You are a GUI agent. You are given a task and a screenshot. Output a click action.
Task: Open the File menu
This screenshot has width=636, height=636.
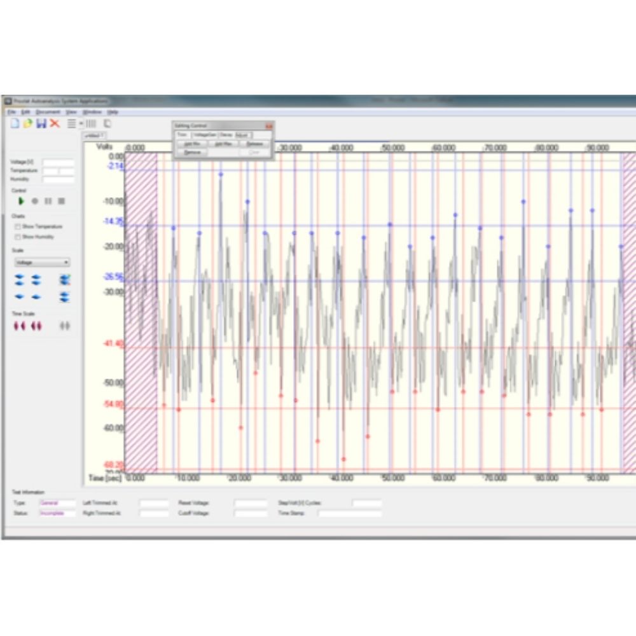(x=11, y=112)
